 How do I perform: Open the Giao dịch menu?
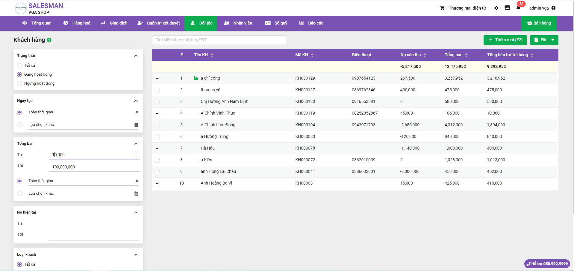pos(114,23)
